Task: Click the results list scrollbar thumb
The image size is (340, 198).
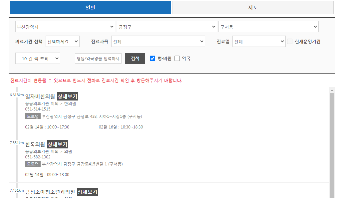Action: pyautogui.click(x=332, y=145)
